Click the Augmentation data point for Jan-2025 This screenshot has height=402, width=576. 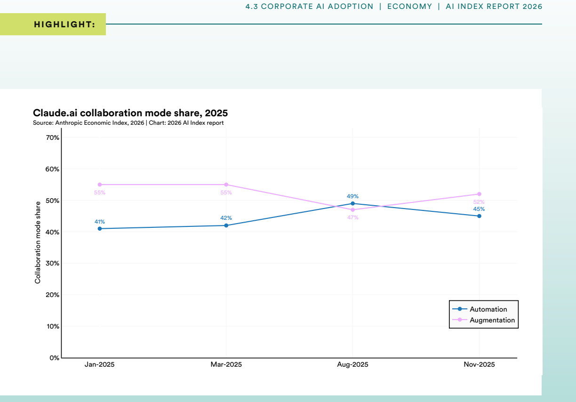(x=100, y=185)
